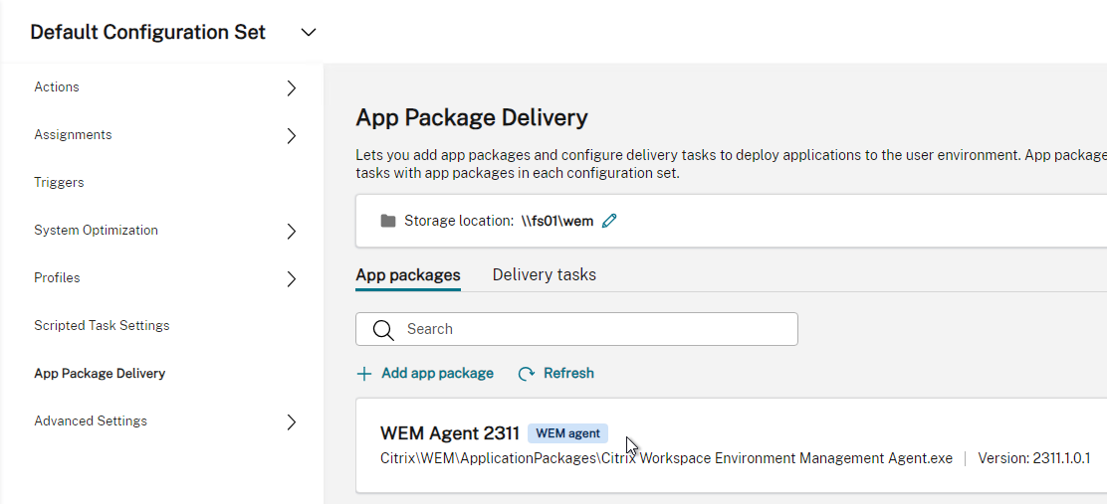The image size is (1107, 504).
Task: Expand the Advanced Settings chevron
Action: click(x=292, y=422)
